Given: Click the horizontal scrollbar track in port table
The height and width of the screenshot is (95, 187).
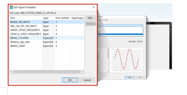Looking at the screenshot, I should click(x=47, y=72).
